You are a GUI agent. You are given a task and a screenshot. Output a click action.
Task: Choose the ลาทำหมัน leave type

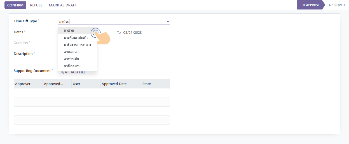coord(71,59)
